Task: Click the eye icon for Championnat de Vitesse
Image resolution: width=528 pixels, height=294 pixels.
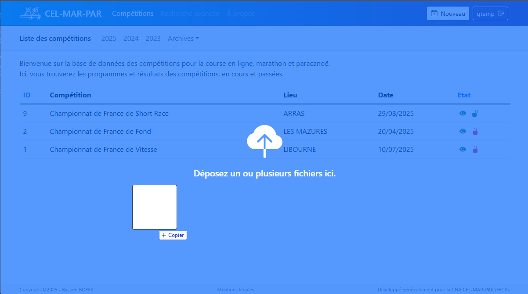Action: [x=463, y=150]
